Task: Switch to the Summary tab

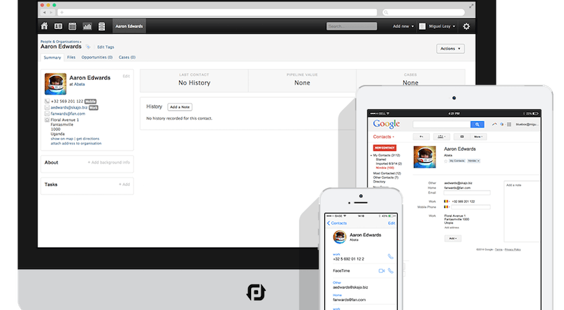Action: pos(52,58)
